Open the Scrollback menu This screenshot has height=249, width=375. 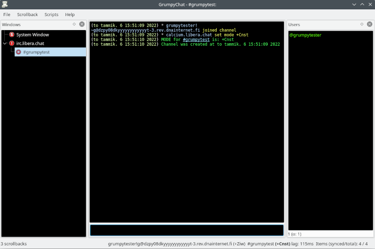tap(28, 15)
